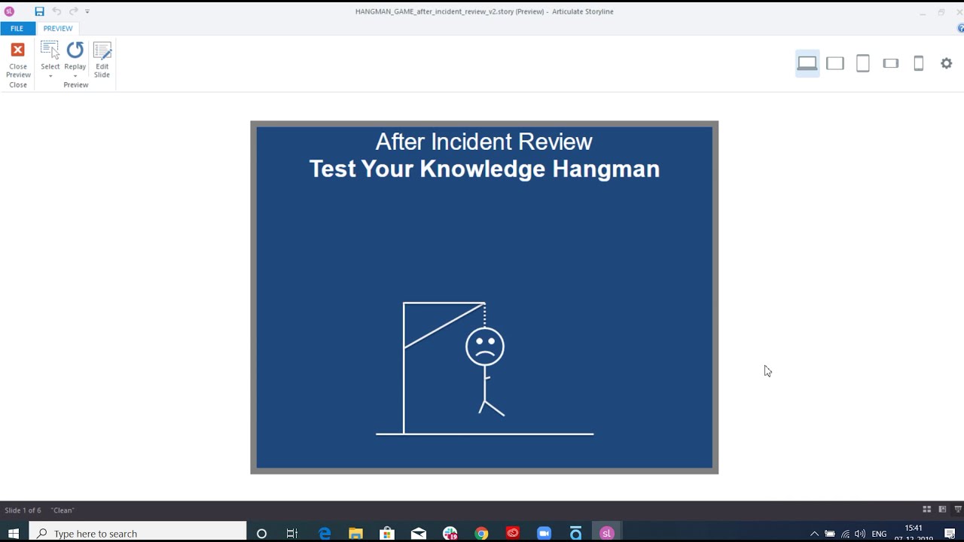Switch to Slide View in status bar
This screenshot has height=542, width=964.
point(942,510)
